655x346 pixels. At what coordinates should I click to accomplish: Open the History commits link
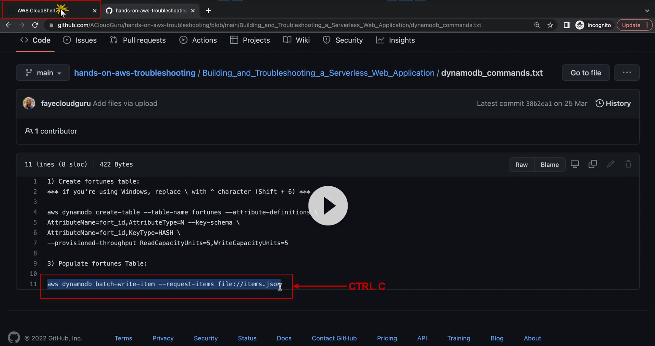pyautogui.click(x=613, y=103)
